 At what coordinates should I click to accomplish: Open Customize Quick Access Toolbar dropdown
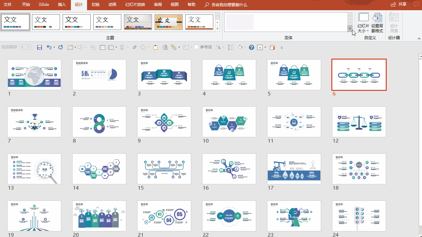point(282,48)
